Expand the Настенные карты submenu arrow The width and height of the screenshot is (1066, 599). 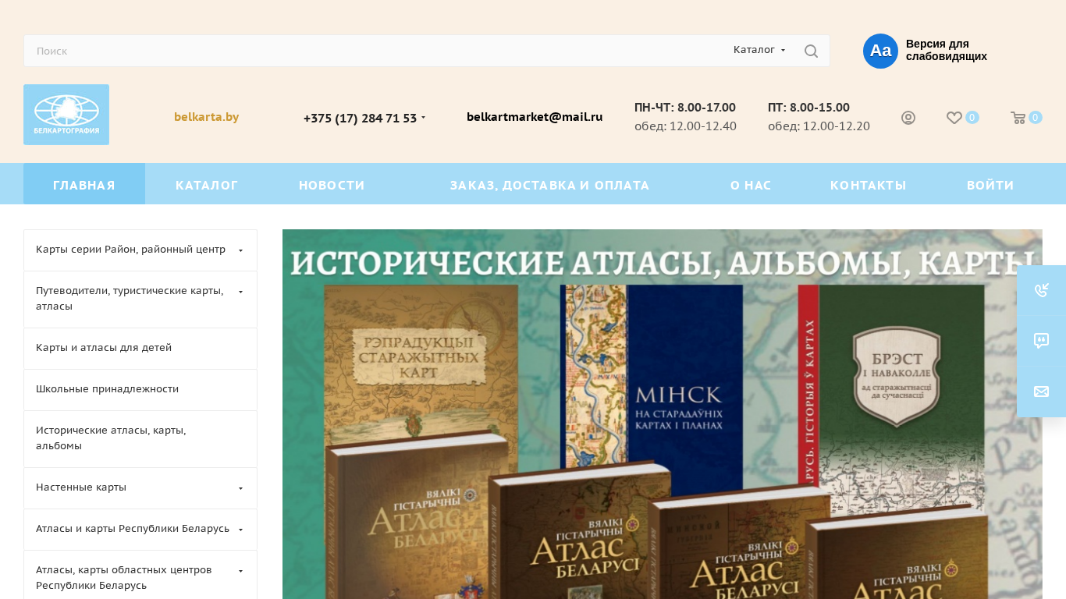pos(240,488)
